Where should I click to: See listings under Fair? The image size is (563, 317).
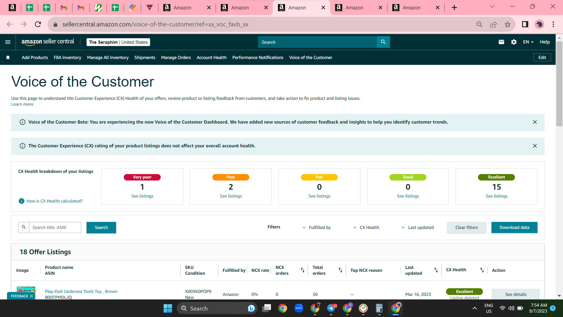[319, 196]
